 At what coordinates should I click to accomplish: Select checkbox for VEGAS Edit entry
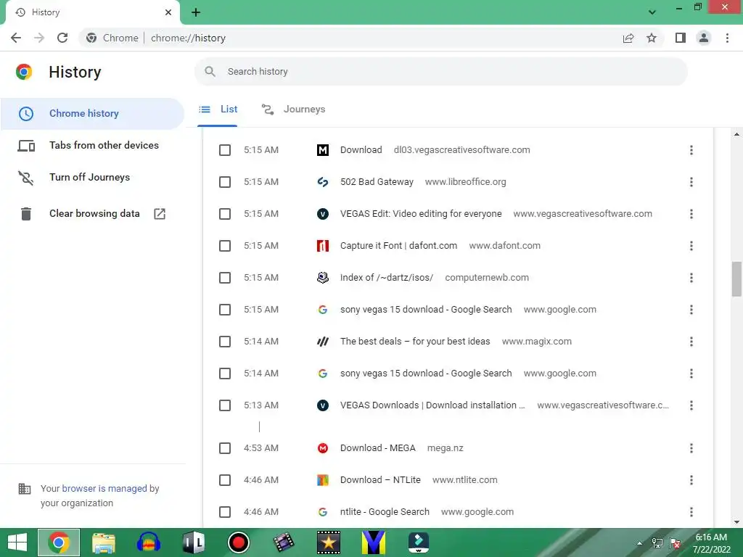225,214
